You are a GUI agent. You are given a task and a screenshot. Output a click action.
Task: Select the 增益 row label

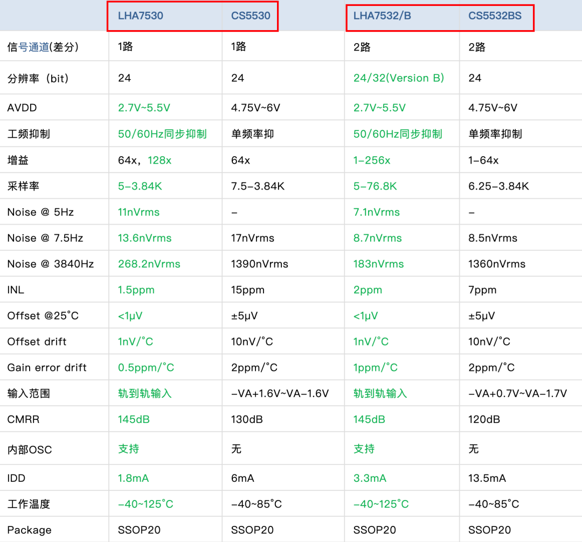pos(18,159)
